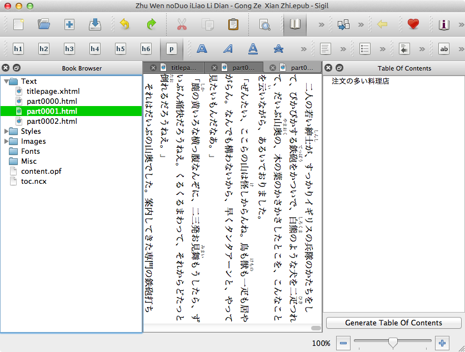Image resolution: width=465 pixels, height=352 pixels.
Task: Switch to the titlepage tab
Action: pos(183,68)
